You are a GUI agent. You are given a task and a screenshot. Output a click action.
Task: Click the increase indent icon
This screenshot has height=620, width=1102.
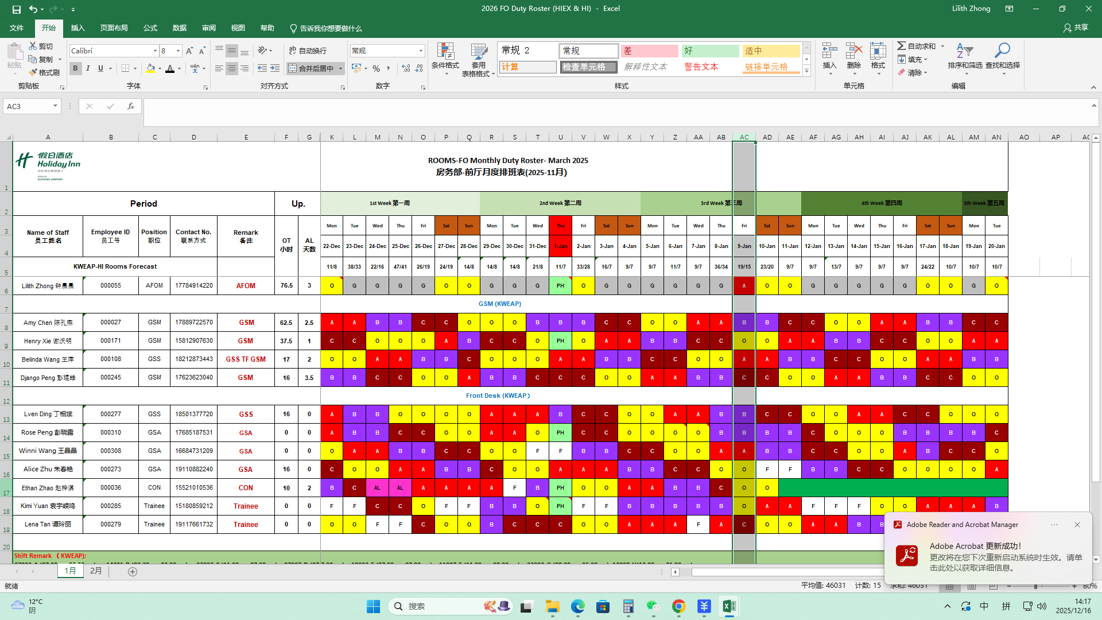[275, 68]
